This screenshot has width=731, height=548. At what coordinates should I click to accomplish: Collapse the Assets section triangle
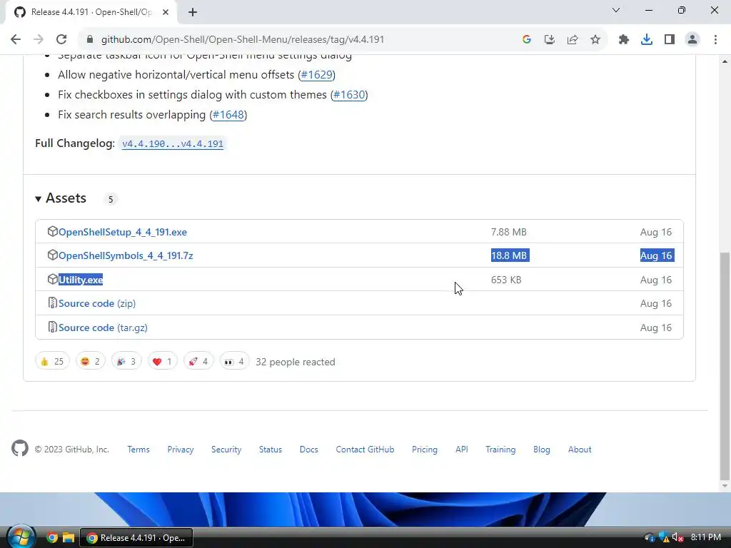39,199
